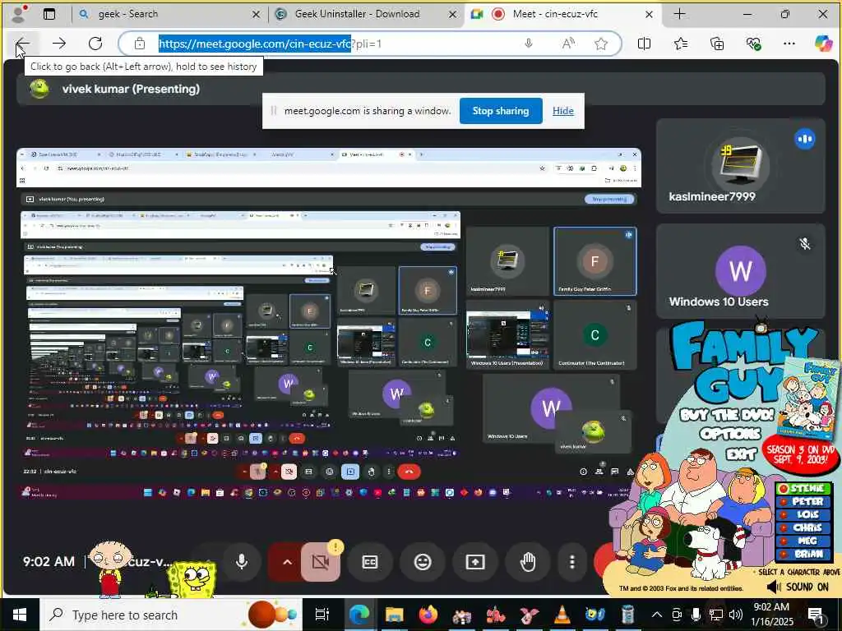Open Edge Collections
This screenshot has width=842, height=631.
pos(717,44)
